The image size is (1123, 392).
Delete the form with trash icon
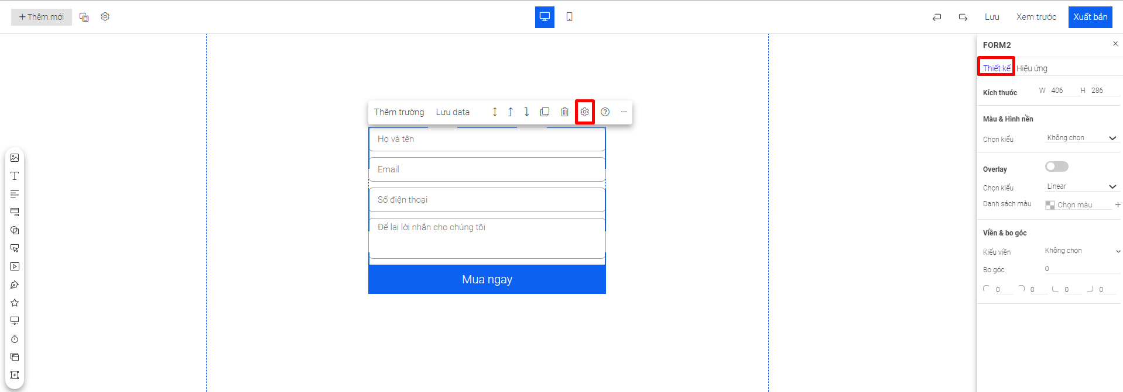pos(564,112)
